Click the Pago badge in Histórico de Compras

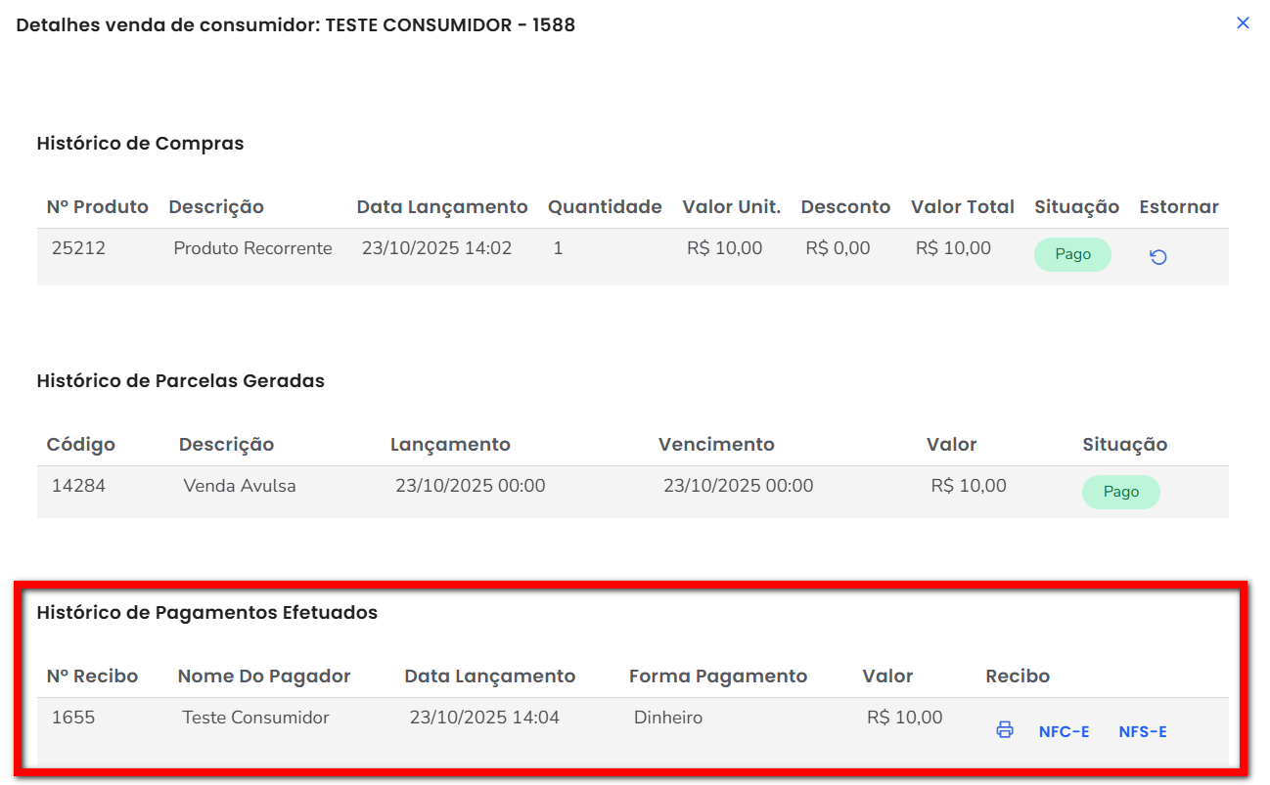(1072, 254)
